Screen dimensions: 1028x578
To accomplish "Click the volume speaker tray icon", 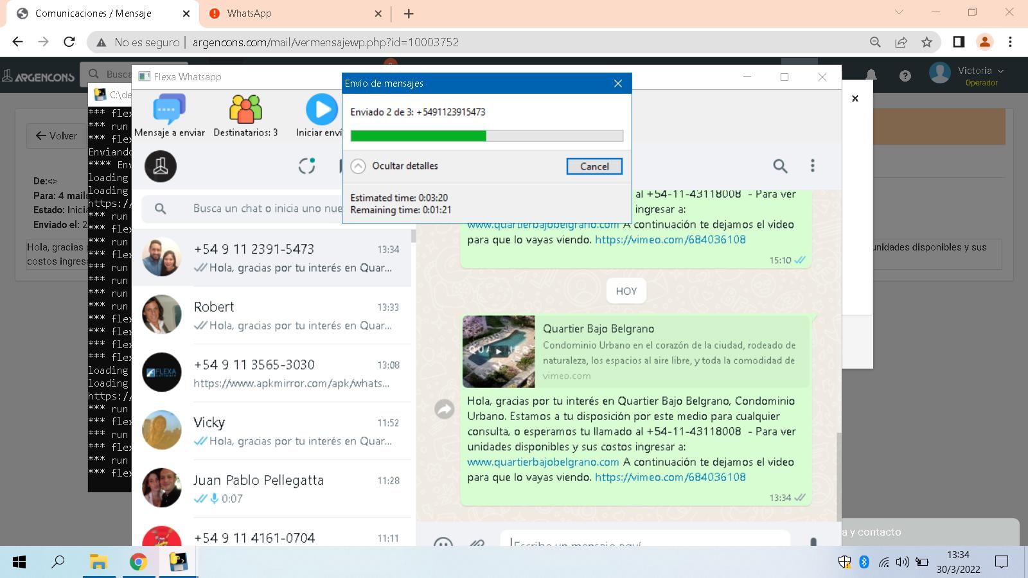I will pyautogui.click(x=903, y=563).
